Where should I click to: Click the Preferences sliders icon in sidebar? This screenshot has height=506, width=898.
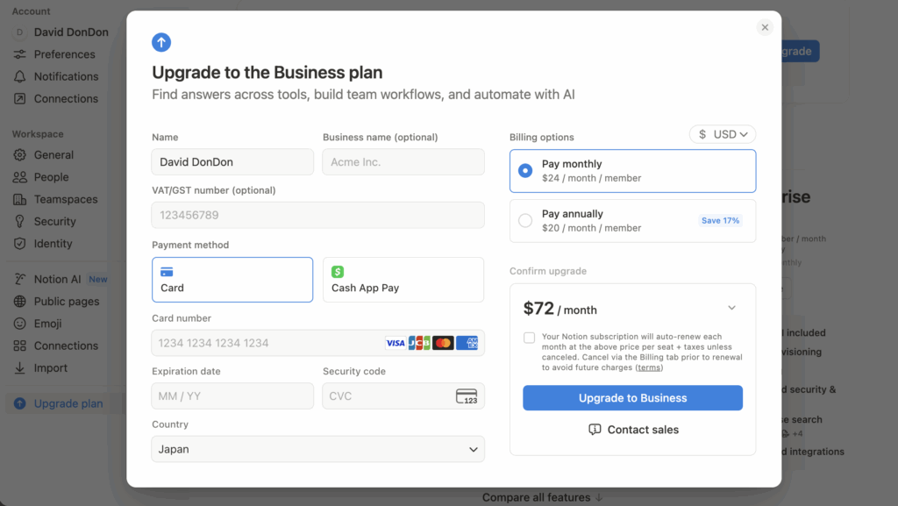coord(19,54)
